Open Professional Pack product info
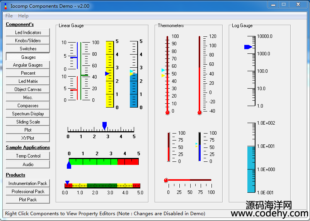The image size is (310, 221). point(28,192)
